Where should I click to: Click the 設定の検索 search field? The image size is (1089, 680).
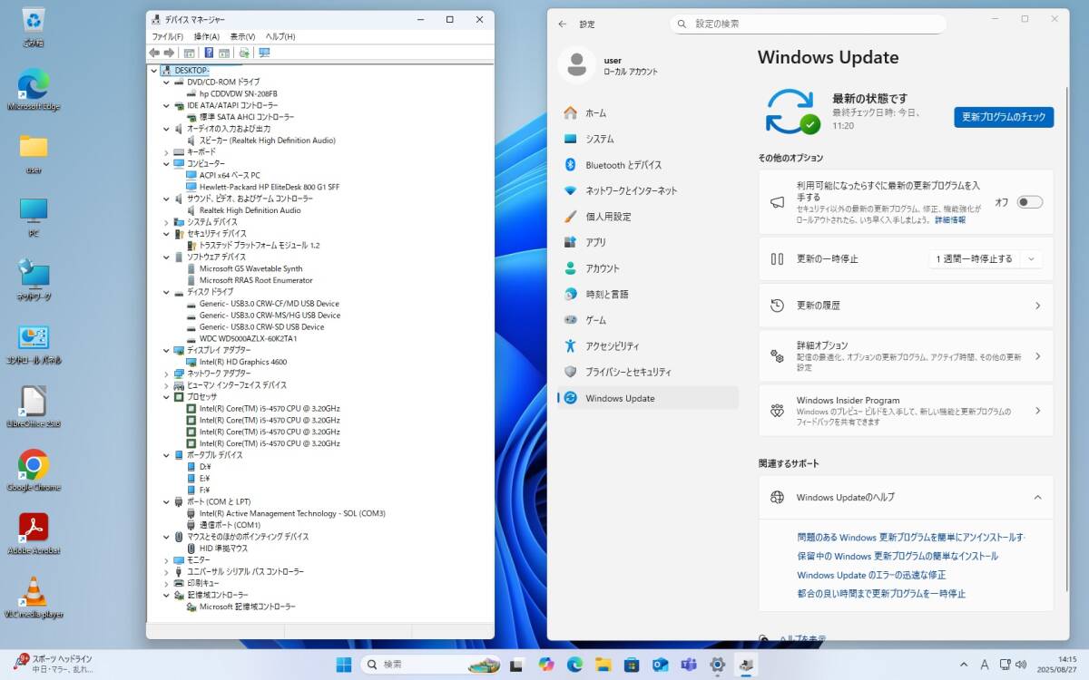click(808, 24)
